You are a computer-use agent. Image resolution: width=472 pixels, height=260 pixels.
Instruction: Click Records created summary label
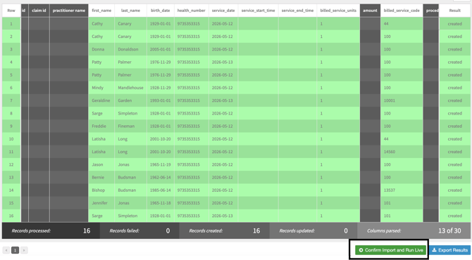[x=206, y=231]
